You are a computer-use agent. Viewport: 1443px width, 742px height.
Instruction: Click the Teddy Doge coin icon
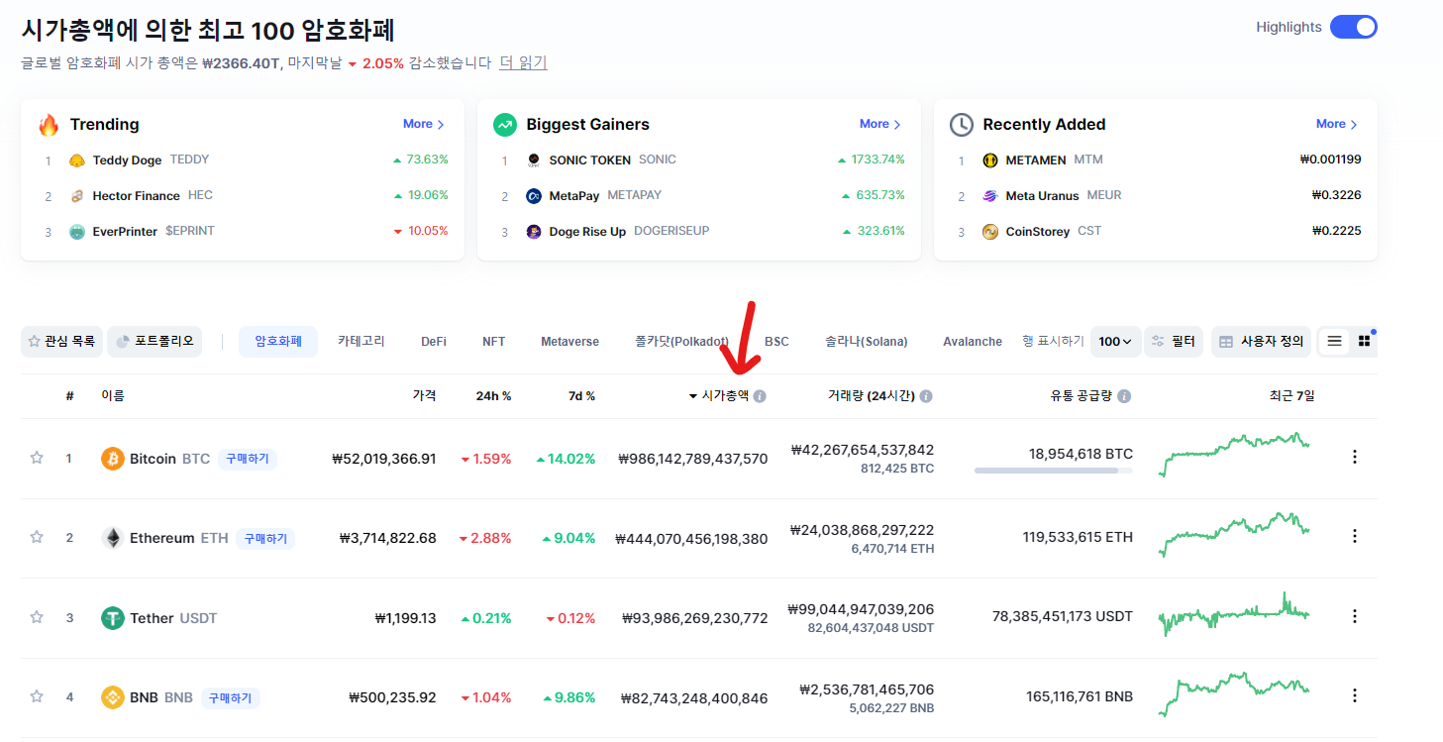[77, 160]
